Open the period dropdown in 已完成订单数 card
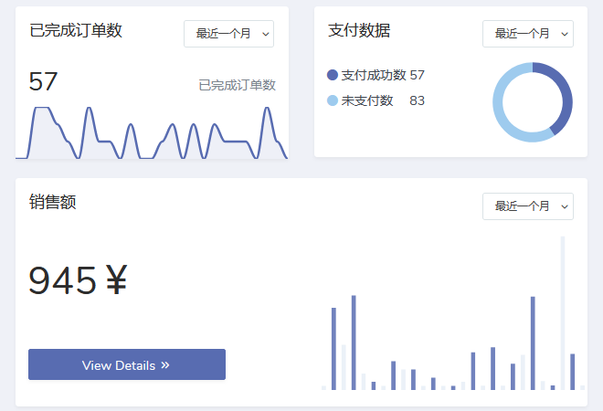Screen dimensions: 603x411 click(x=228, y=34)
